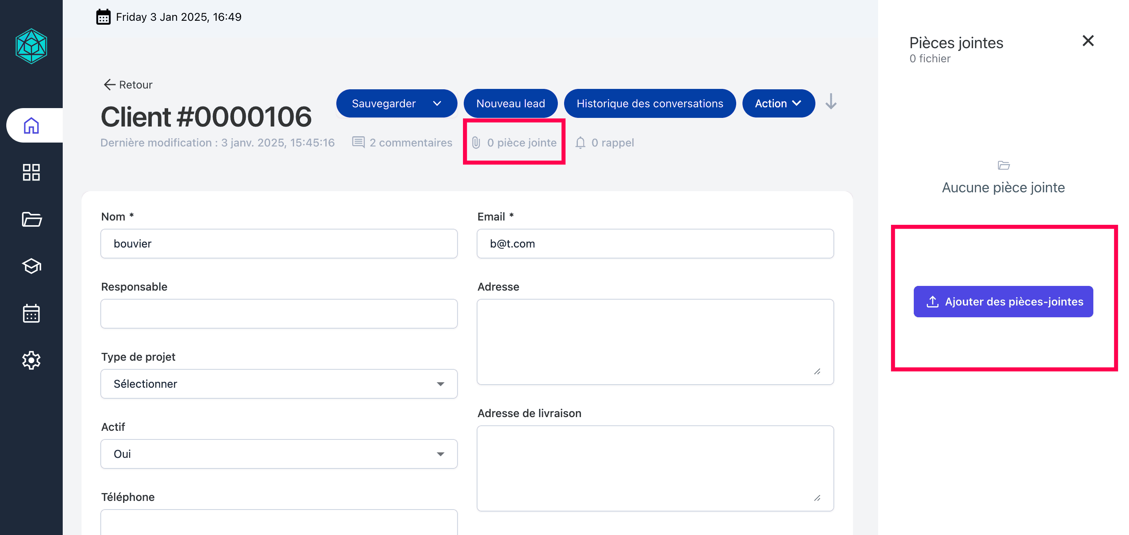Open the Action dropdown menu

click(779, 104)
